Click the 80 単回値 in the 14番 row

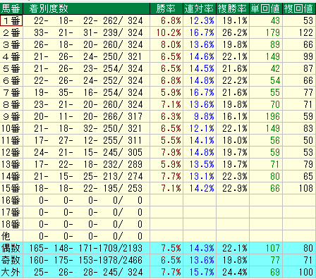275,176
